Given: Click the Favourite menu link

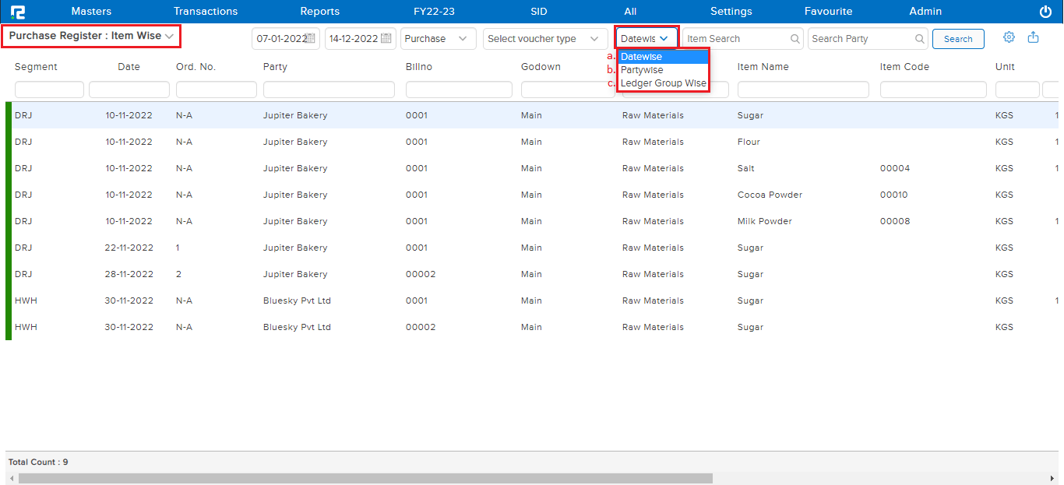Looking at the screenshot, I should tap(828, 12).
